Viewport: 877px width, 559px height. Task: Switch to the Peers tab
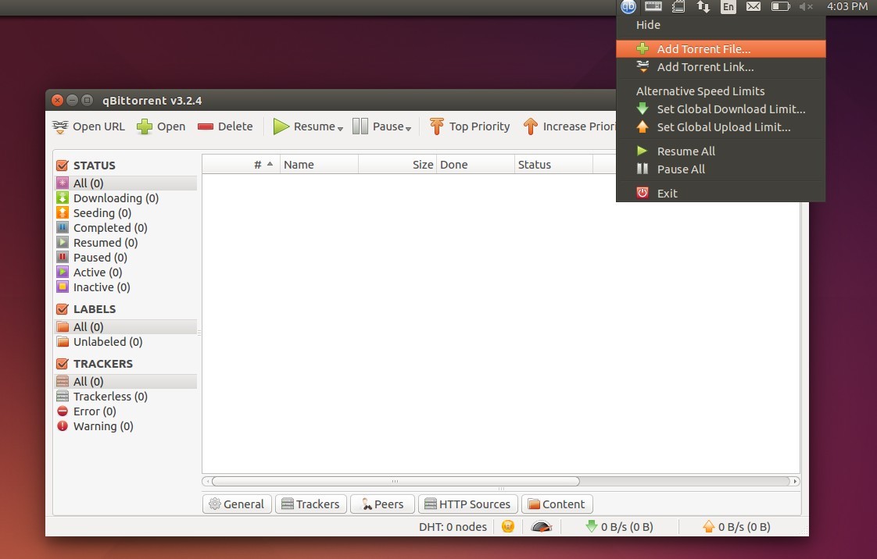click(382, 504)
